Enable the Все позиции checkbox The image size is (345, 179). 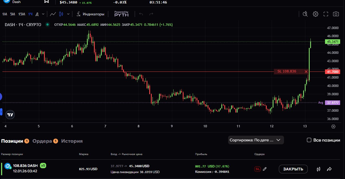309,140
